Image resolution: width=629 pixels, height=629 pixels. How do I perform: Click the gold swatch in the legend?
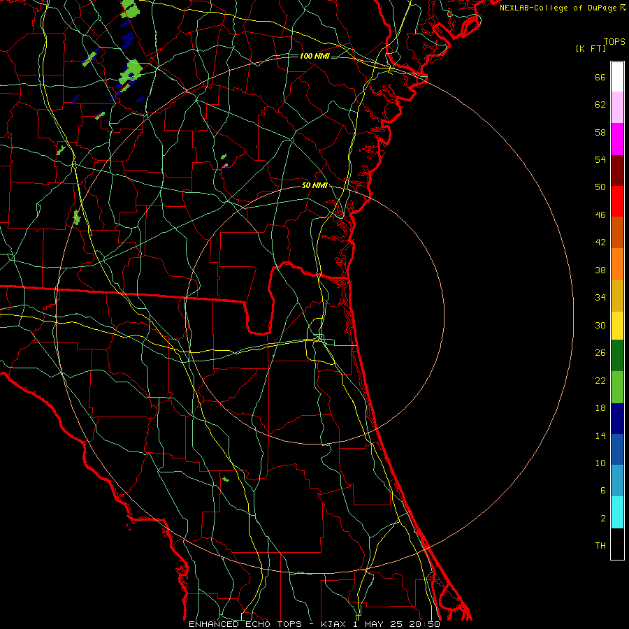tap(617, 296)
